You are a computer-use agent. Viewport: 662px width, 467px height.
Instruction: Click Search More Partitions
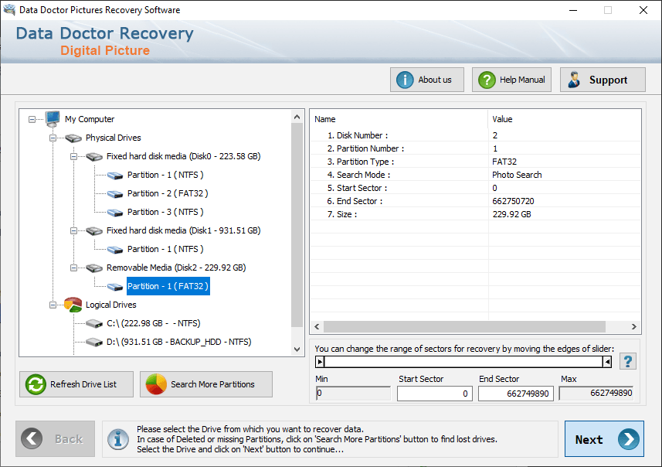point(206,384)
